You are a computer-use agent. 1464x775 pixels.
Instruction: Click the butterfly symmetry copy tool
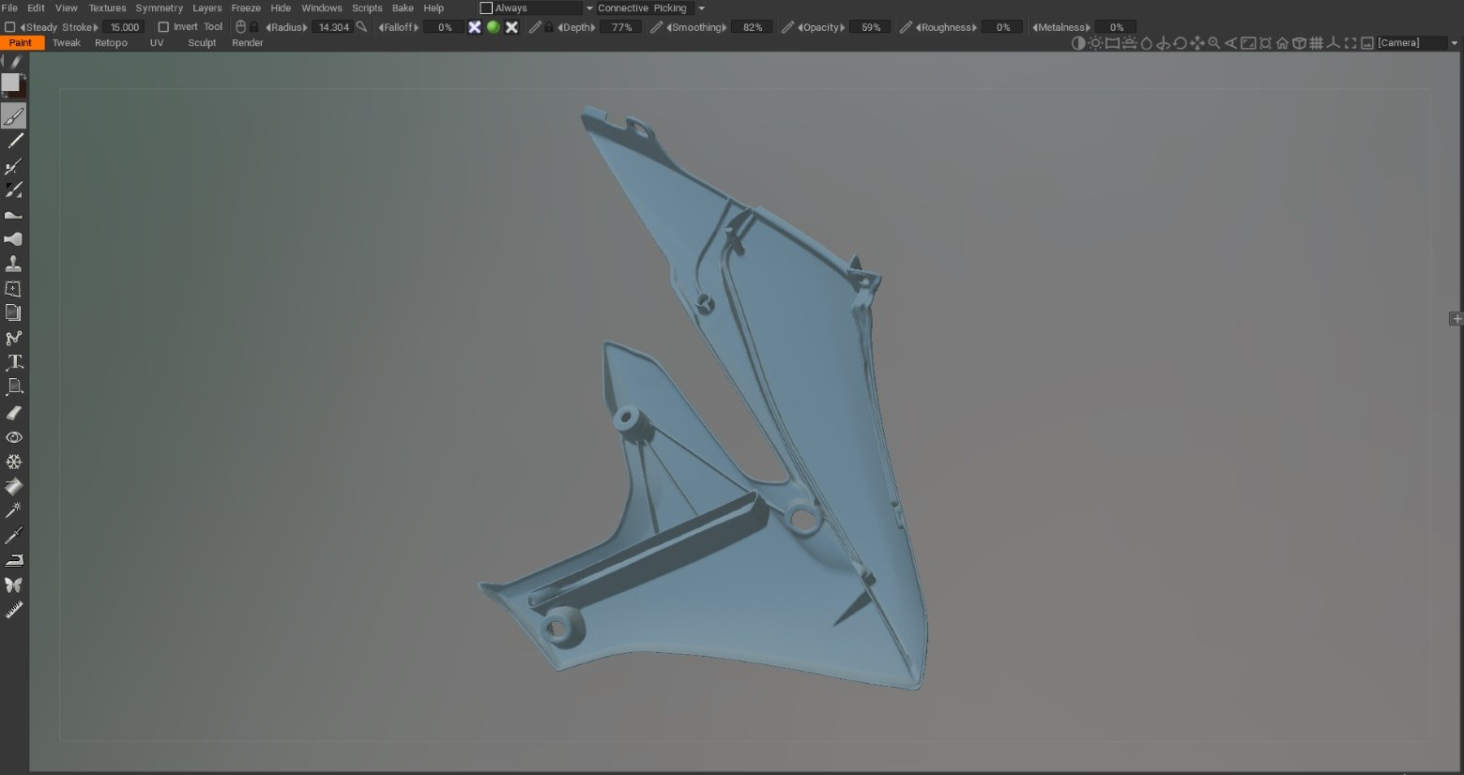click(x=14, y=585)
